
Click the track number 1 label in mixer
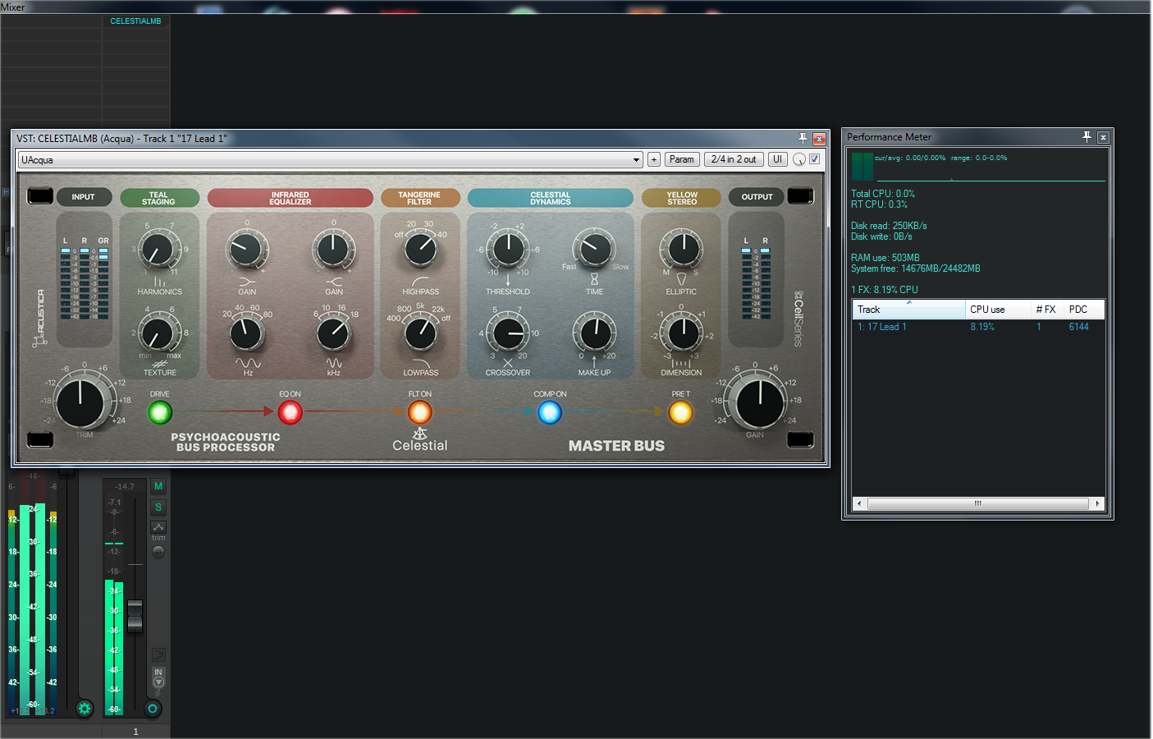coord(135,731)
